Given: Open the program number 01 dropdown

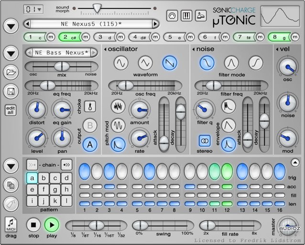Looking at the screenshot, I should pyautogui.click(x=33, y=9).
